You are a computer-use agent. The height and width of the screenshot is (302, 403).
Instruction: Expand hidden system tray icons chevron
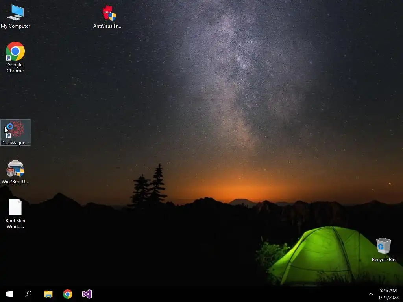[x=371, y=294]
